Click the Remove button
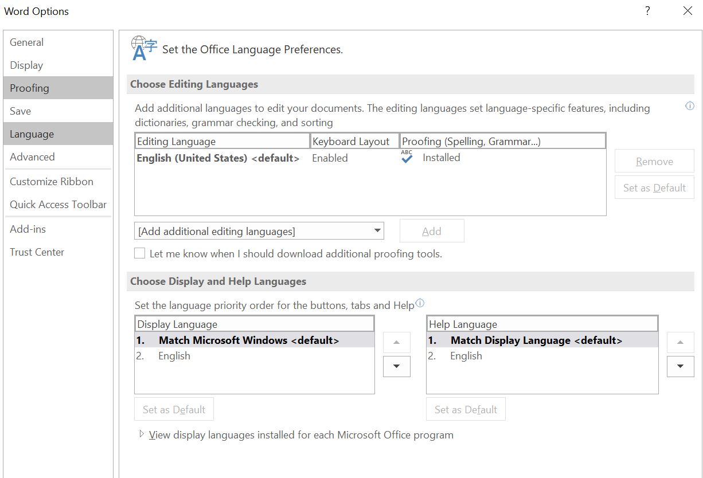Viewport: 703px width, 478px height. click(x=654, y=161)
